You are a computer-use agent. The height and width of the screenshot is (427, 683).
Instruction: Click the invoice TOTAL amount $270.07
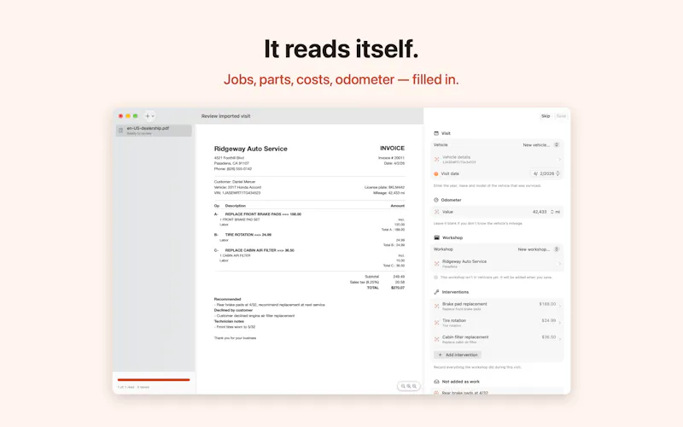point(398,288)
